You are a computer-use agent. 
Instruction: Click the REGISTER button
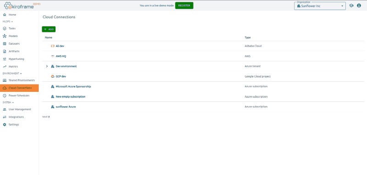coord(184,5)
